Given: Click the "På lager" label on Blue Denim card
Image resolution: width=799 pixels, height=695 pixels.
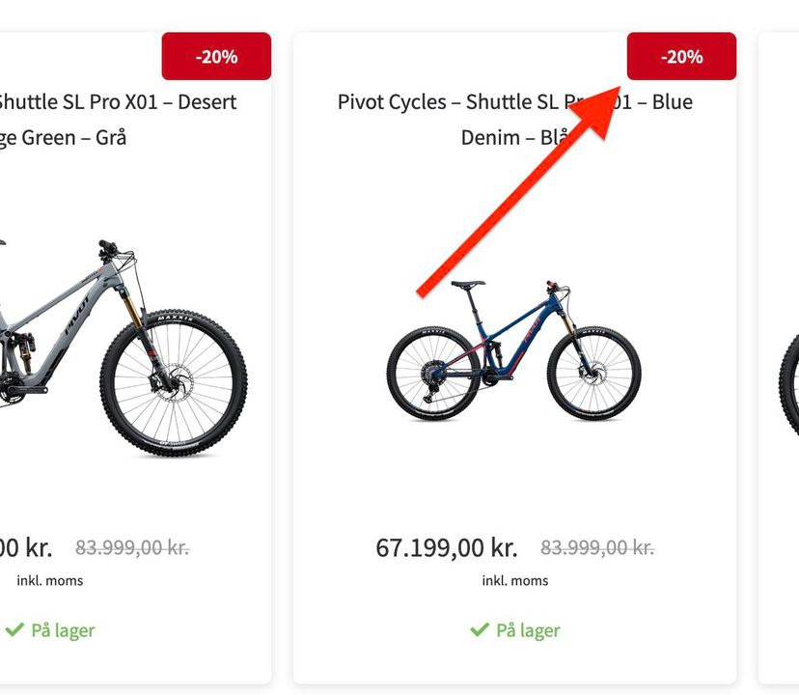Looking at the screenshot, I should coord(528,630).
